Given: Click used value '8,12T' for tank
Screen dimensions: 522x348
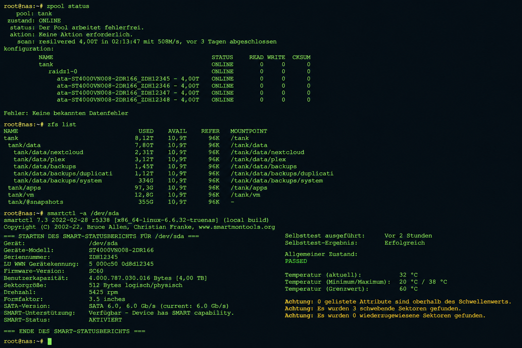Looking at the screenshot, I should (x=144, y=138).
